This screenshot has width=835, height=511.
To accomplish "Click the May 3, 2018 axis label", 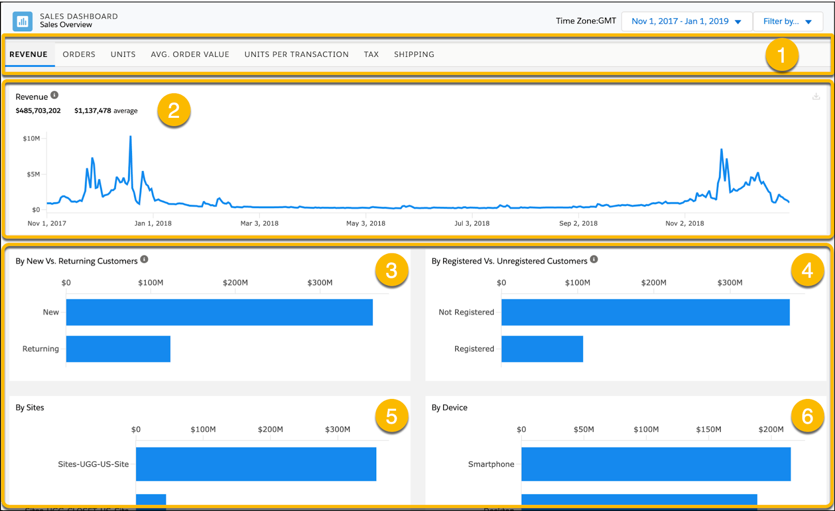I will [366, 223].
